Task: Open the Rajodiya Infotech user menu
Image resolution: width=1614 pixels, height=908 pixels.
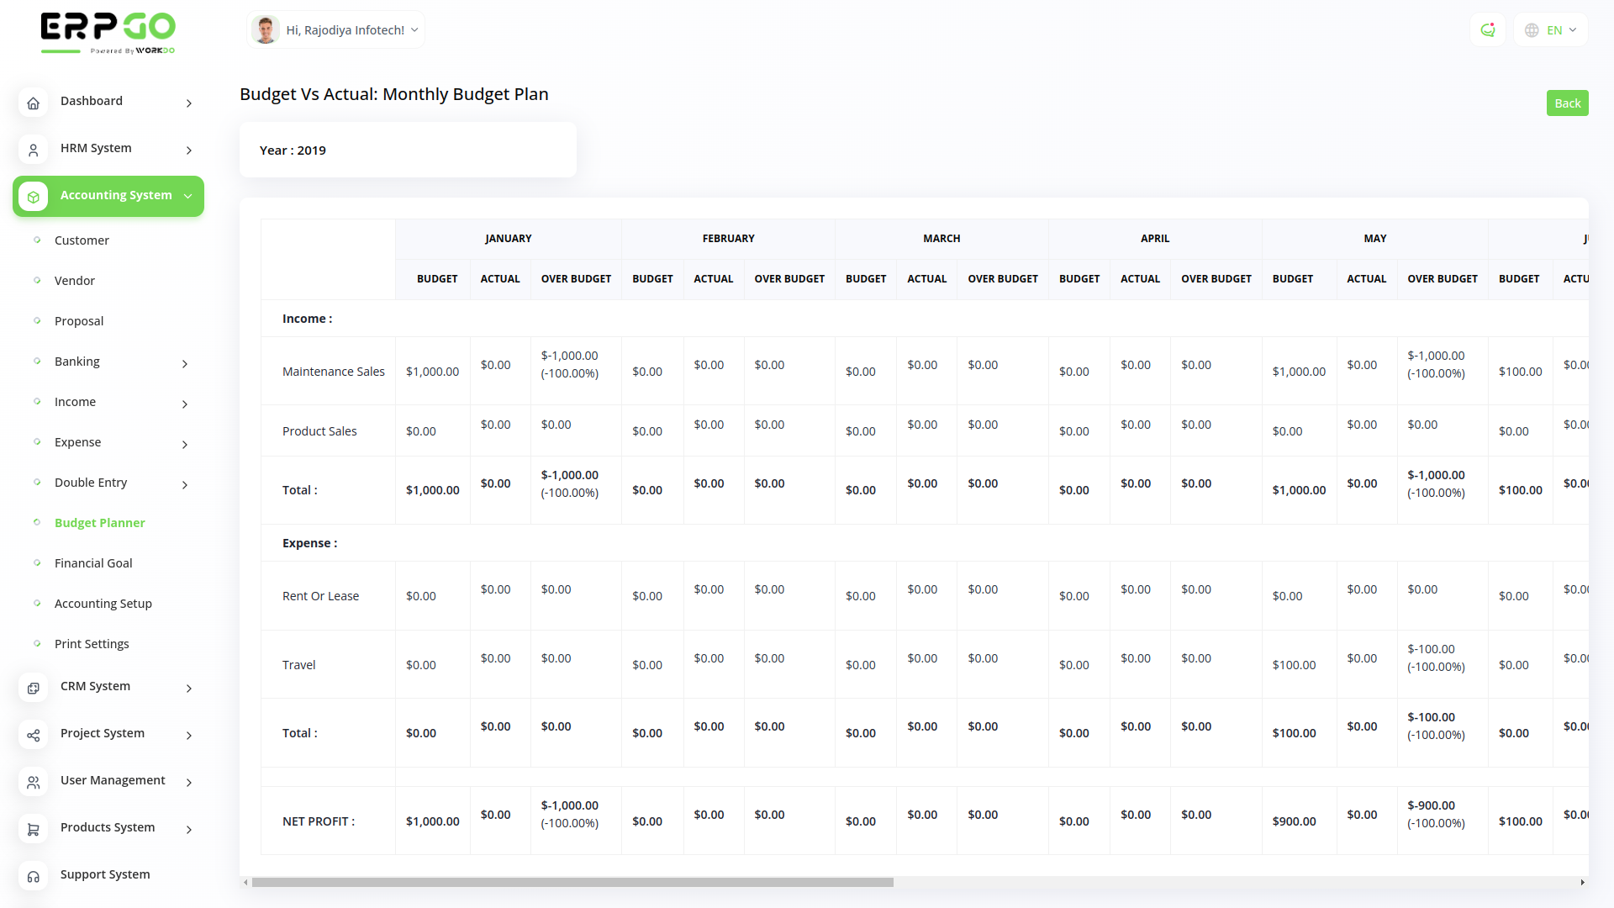Action: [336, 30]
